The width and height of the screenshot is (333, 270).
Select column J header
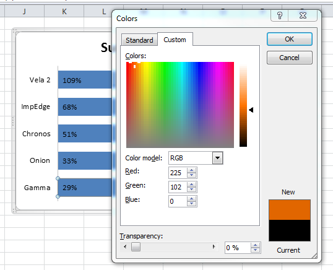(24, 11)
